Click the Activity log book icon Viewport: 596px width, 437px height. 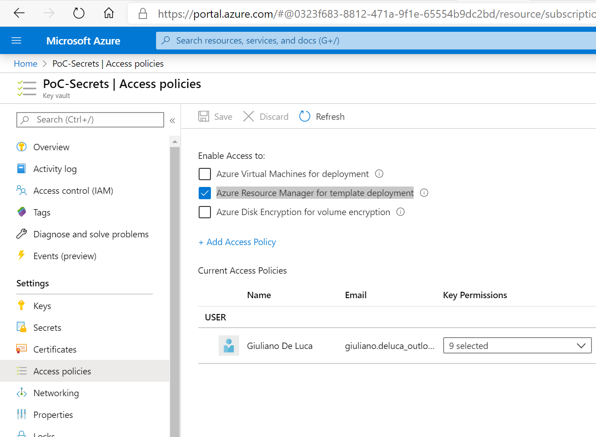21,168
